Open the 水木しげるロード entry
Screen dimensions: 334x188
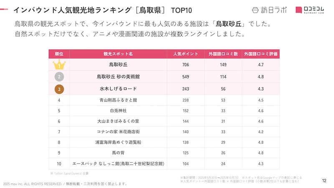[x=118, y=89]
